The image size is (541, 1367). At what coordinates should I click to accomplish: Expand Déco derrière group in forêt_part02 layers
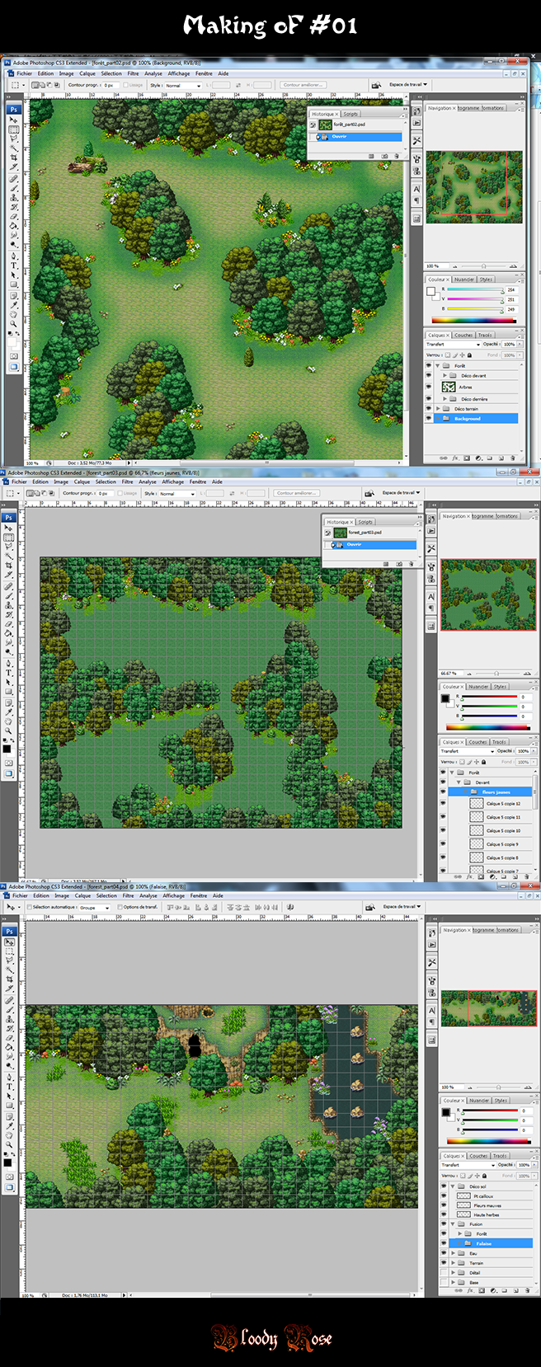[x=445, y=398]
